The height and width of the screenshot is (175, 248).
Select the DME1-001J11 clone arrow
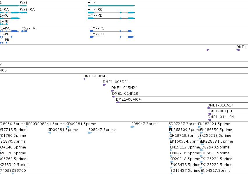tap(210, 114)
